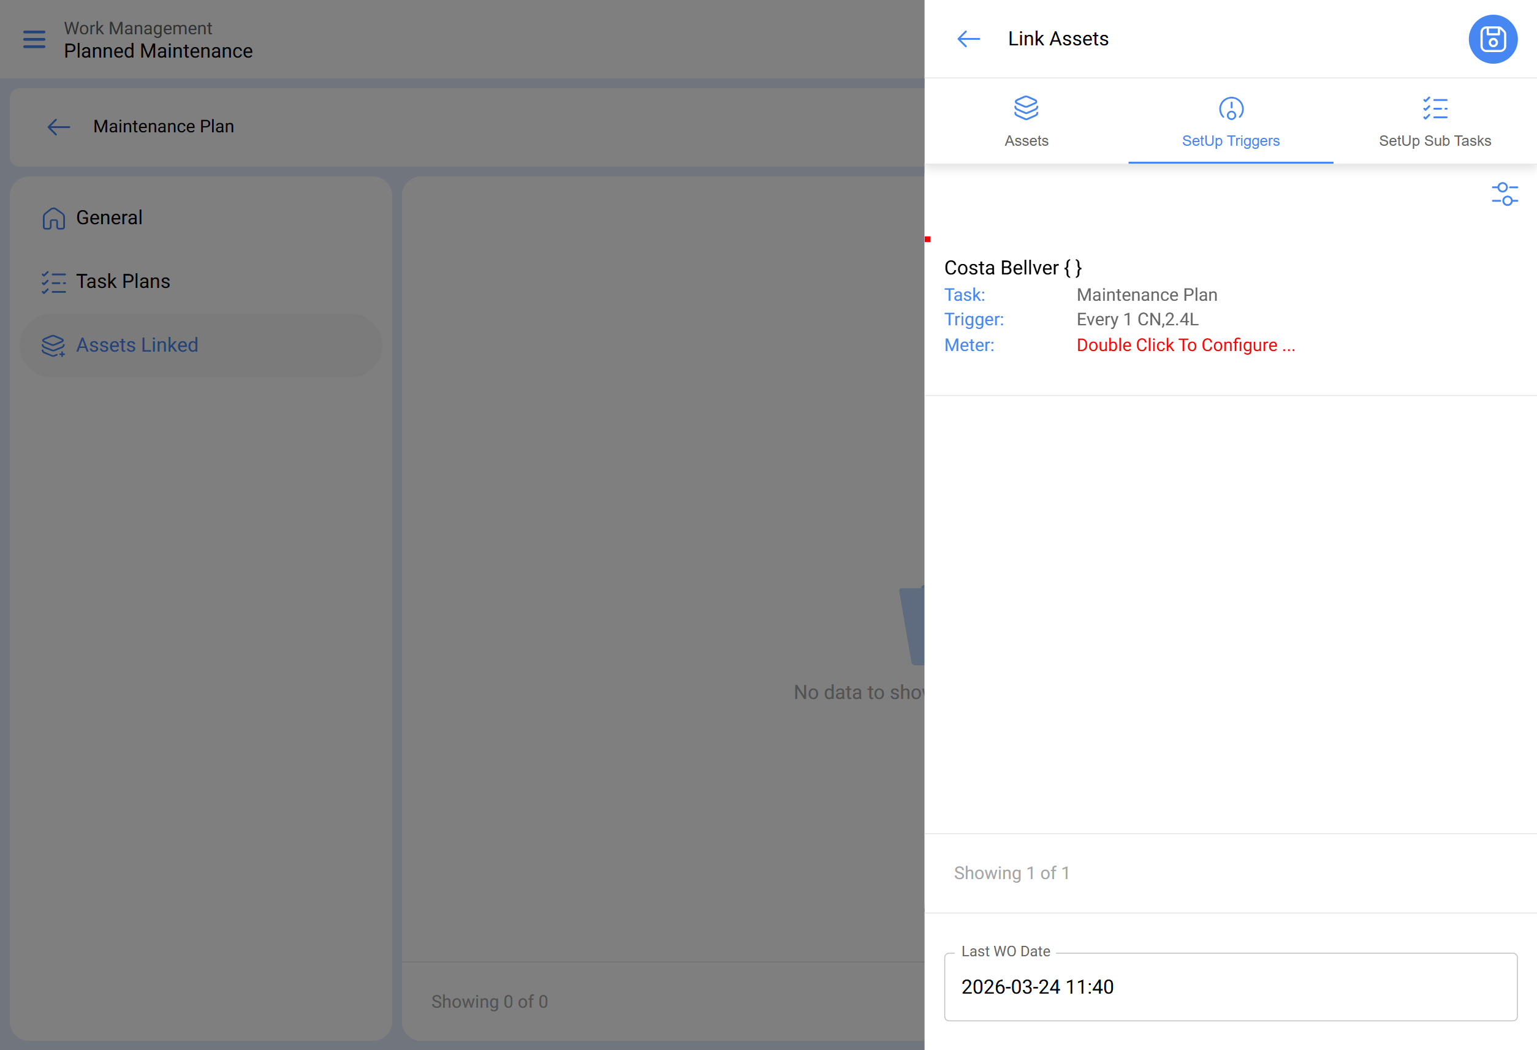This screenshot has height=1050, width=1537.
Task: Click the SetUp Triggers gauge icon
Action: (1230, 108)
